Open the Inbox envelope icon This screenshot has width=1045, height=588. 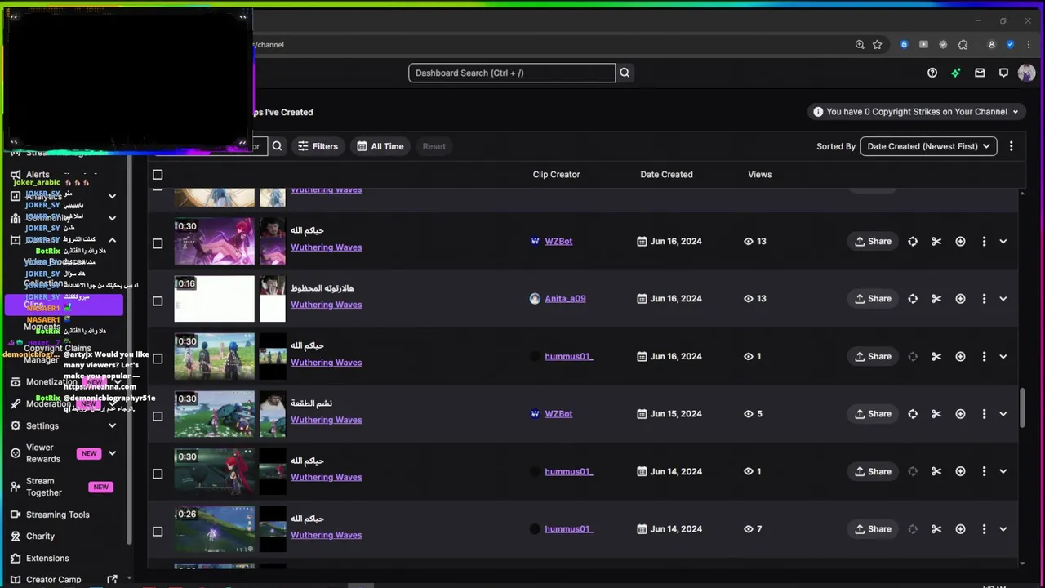980,73
